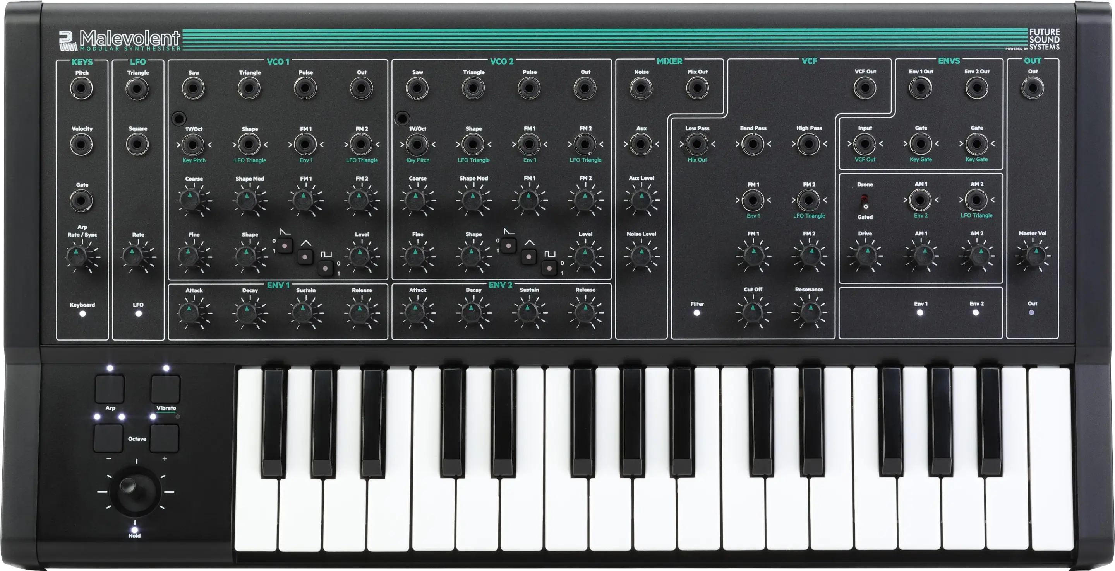Click the VCO 2 Fine knob

tap(415, 256)
